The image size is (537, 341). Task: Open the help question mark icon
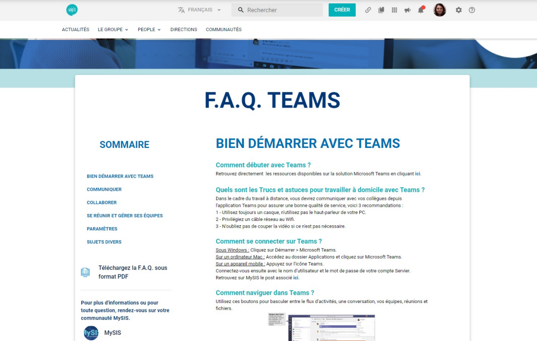click(472, 10)
